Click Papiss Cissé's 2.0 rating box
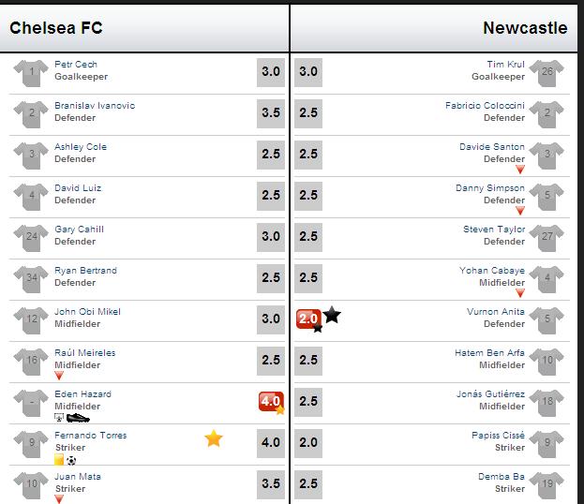The image size is (584, 504). (308, 443)
